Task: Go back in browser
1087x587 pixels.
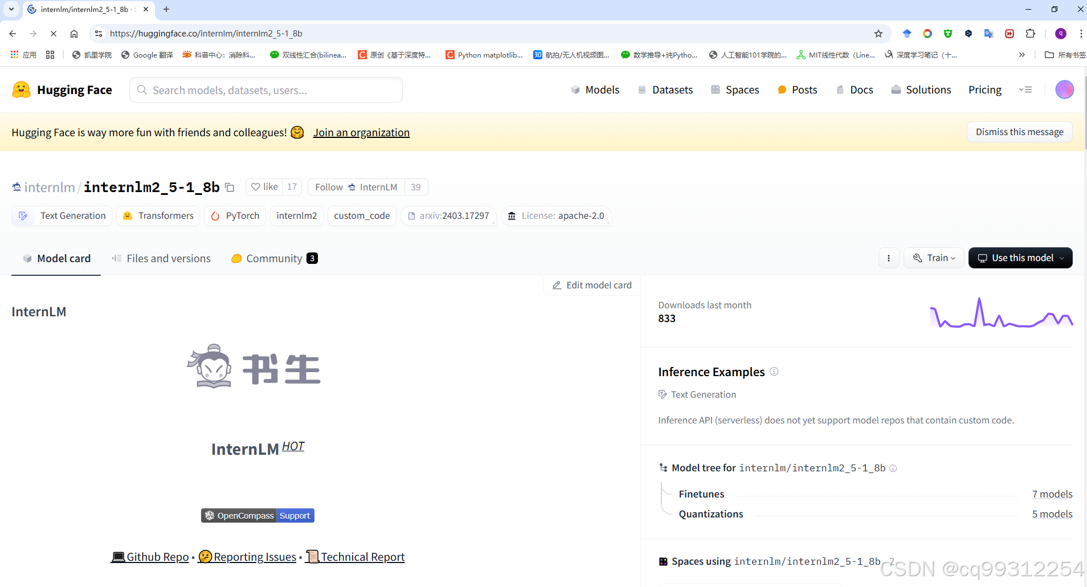Action: (13, 34)
